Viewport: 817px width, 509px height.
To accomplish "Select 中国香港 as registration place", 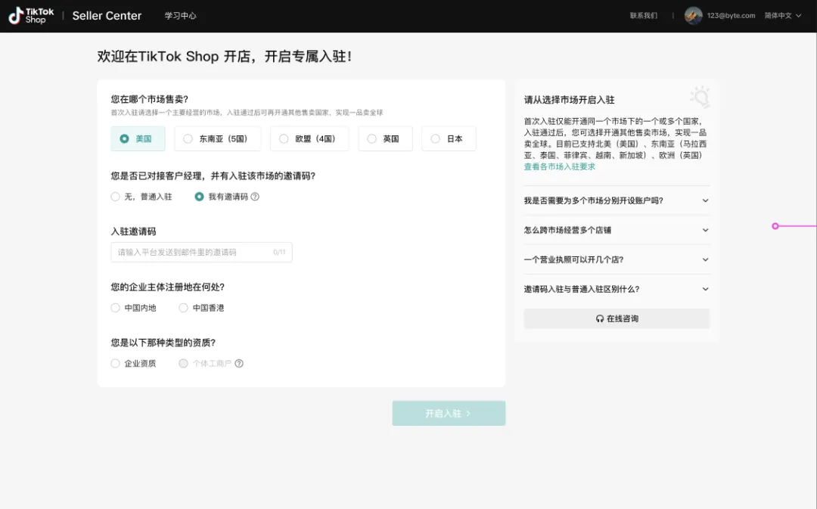I will point(183,308).
